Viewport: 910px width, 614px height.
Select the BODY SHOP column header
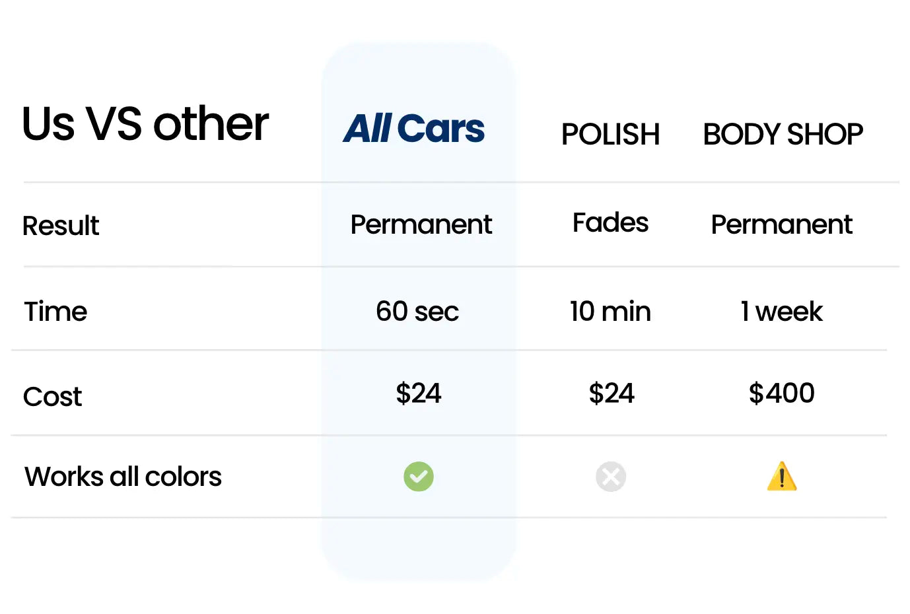tap(783, 135)
